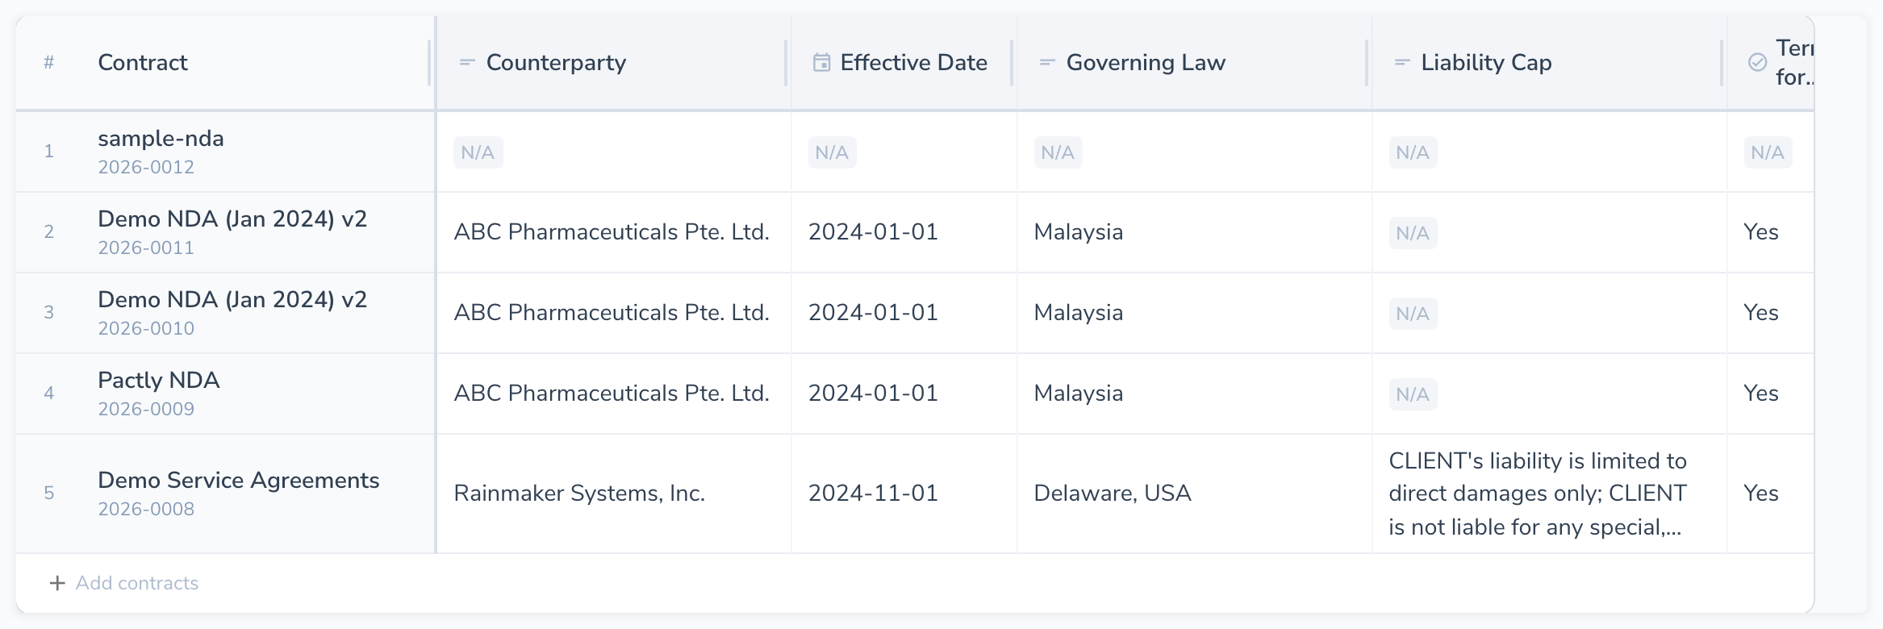Click the text-type icon beside Counterparty header
1883x629 pixels.
pos(466,63)
